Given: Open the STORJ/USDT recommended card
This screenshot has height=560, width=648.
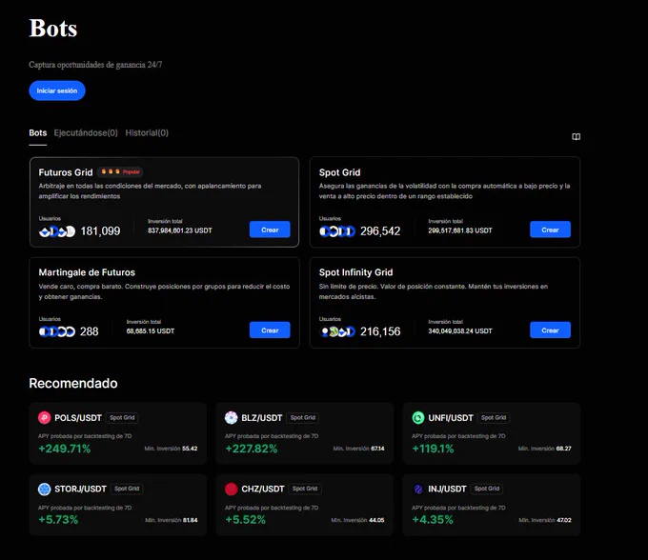Looking at the screenshot, I should click(x=118, y=505).
